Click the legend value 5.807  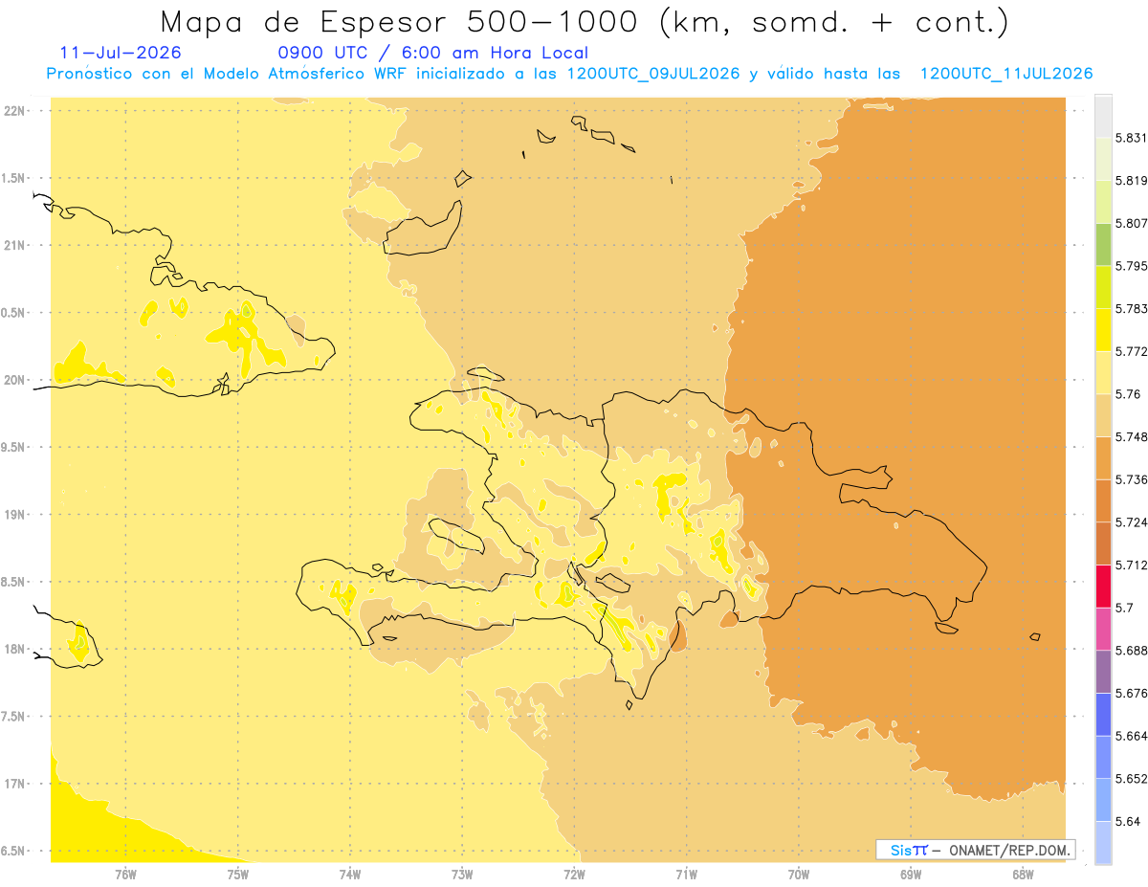pyautogui.click(x=1132, y=223)
